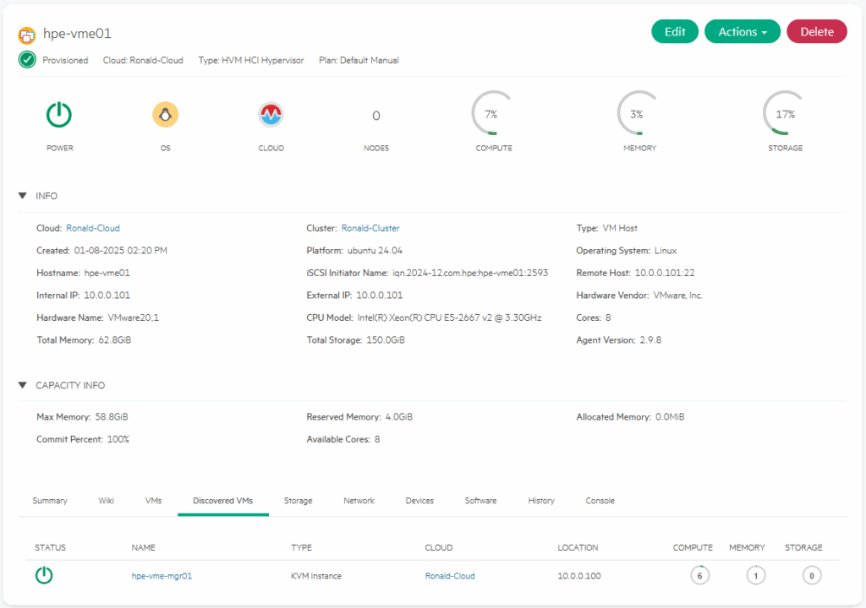Open the Actions dropdown menu
866x608 pixels.
coord(742,32)
